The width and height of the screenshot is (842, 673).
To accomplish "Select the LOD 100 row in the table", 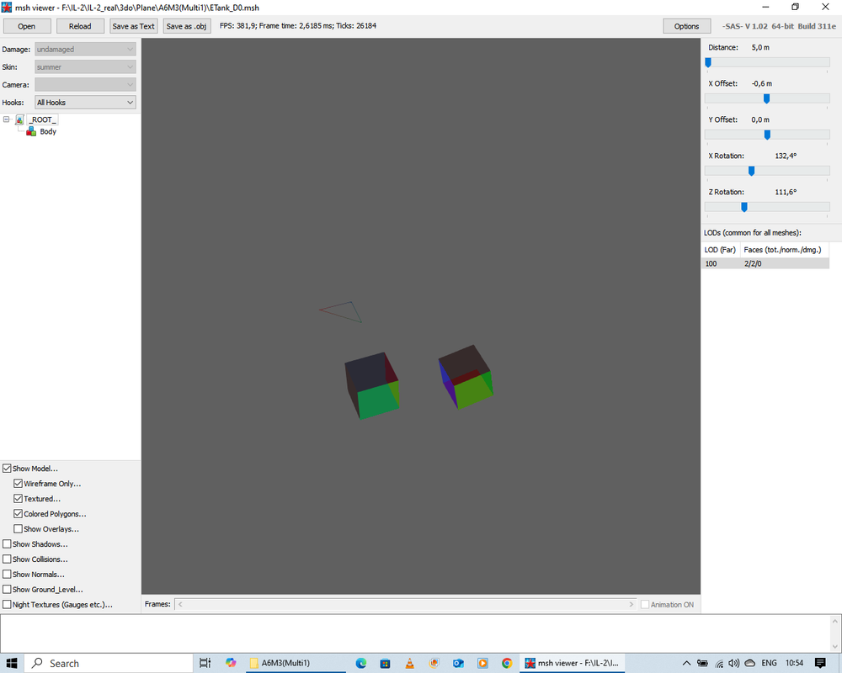I will point(765,263).
